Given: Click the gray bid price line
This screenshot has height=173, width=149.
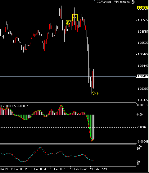Looking at the screenshot, I should coord(68,76).
